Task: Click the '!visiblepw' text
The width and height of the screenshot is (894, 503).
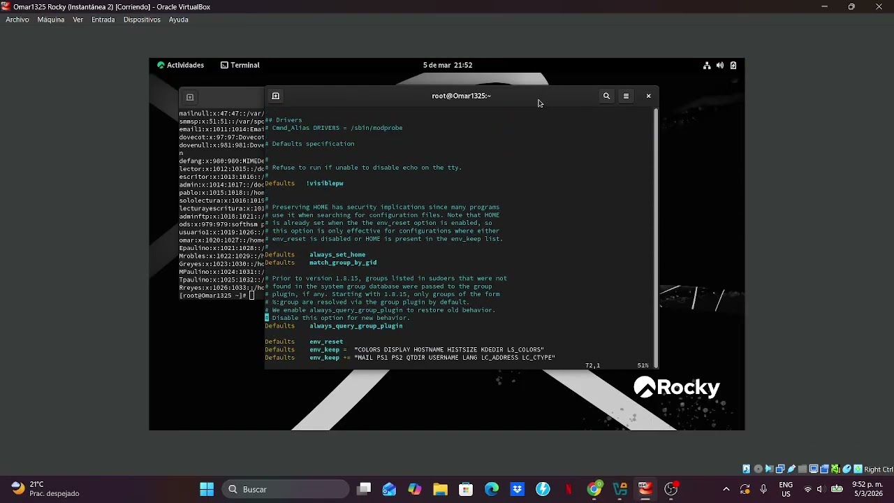Action: point(325,183)
